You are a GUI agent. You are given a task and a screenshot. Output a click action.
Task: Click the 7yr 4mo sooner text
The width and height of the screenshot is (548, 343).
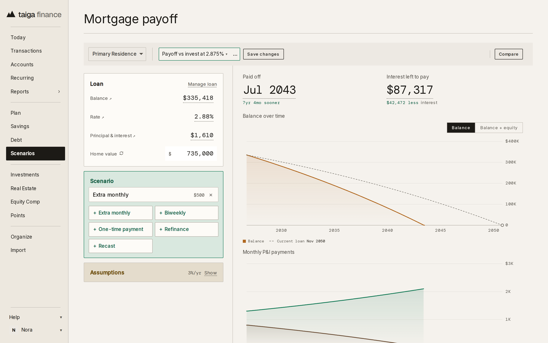coord(261,103)
